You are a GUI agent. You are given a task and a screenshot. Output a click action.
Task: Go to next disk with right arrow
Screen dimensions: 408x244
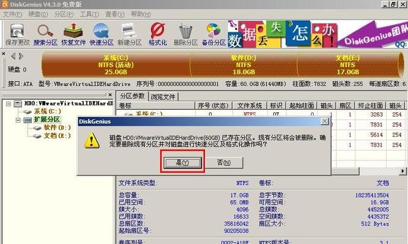[x=21, y=56]
